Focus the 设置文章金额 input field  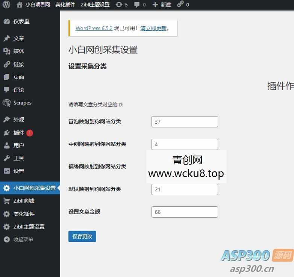(185, 212)
